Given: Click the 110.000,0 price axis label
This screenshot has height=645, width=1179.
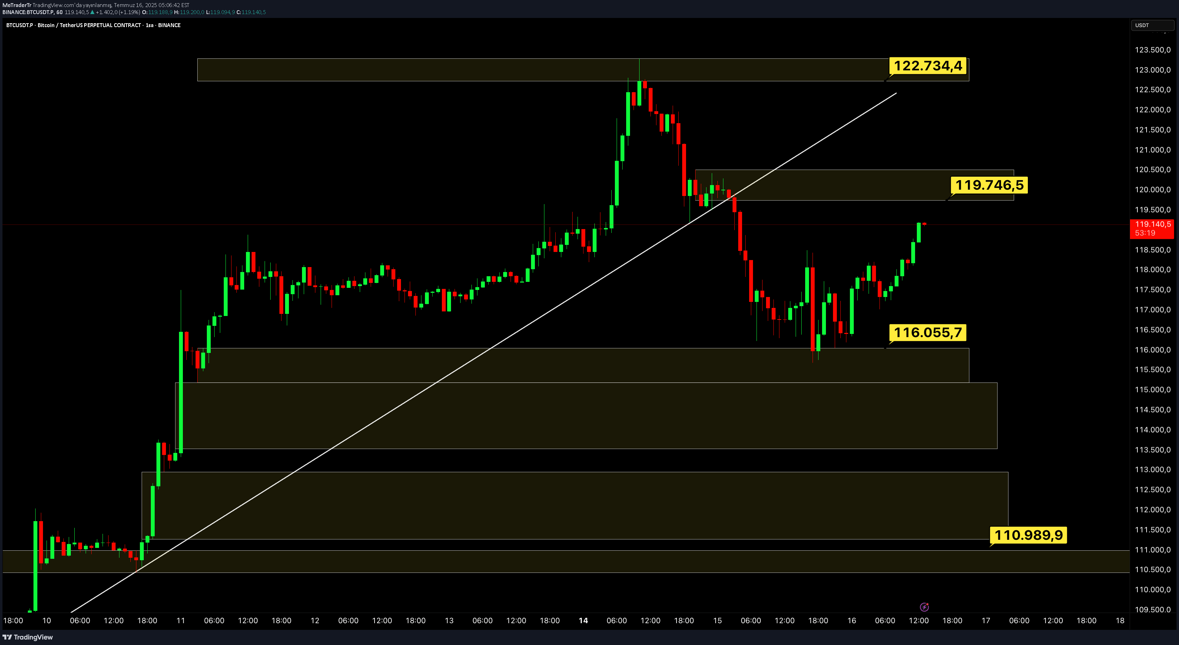Looking at the screenshot, I should point(1153,590).
